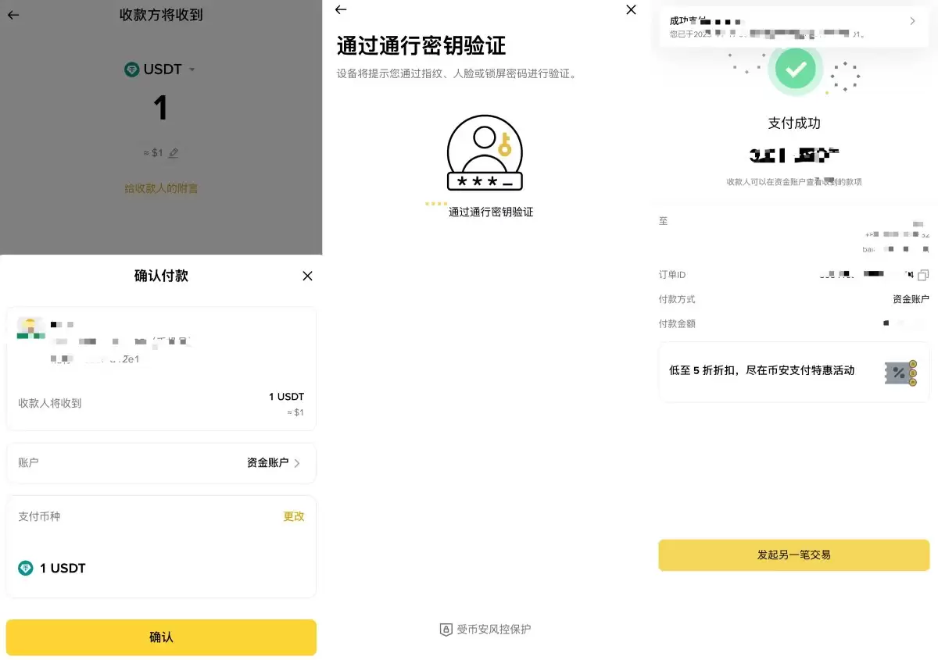This screenshot has height=660, width=938.
Task: Click the passkey illustration icon
Action: pyautogui.click(x=485, y=153)
